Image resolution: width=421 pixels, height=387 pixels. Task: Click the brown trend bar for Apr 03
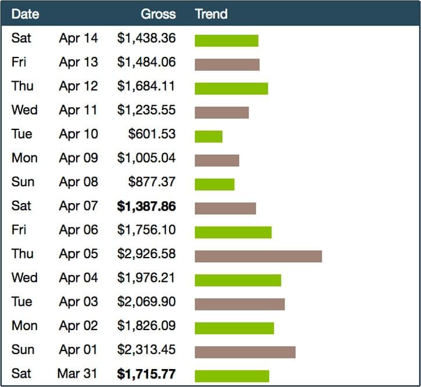tap(240, 304)
